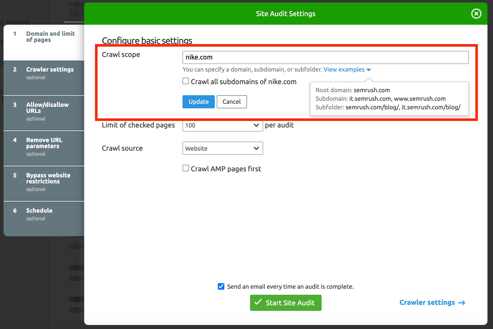The height and width of the screenshot is (329, 493).
Task: Open the Limit of checked pages dropdown
Action: click(x=223, y=125)
